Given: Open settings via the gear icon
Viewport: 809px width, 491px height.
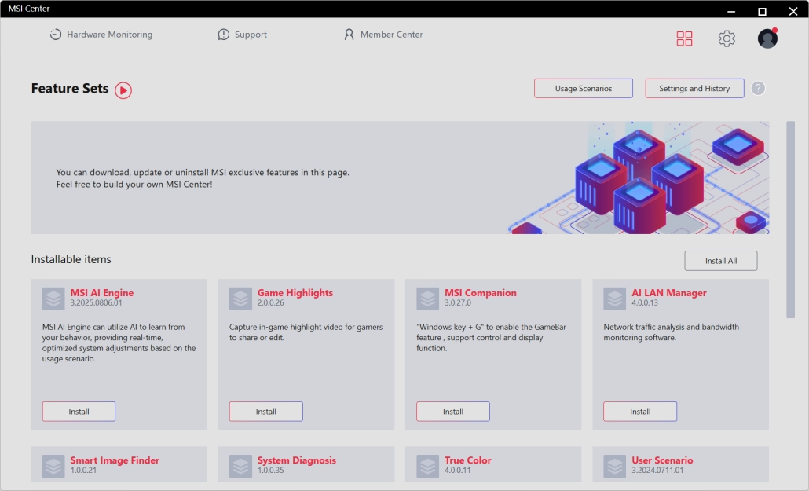Looking at the screenshot, I should (x=727, y=38).
